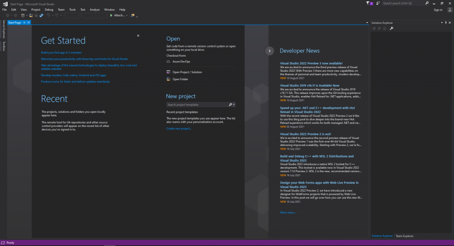The image size is (454, 246).
Task: Click 'Sign in' at top right
Action: tap(438, 10)
